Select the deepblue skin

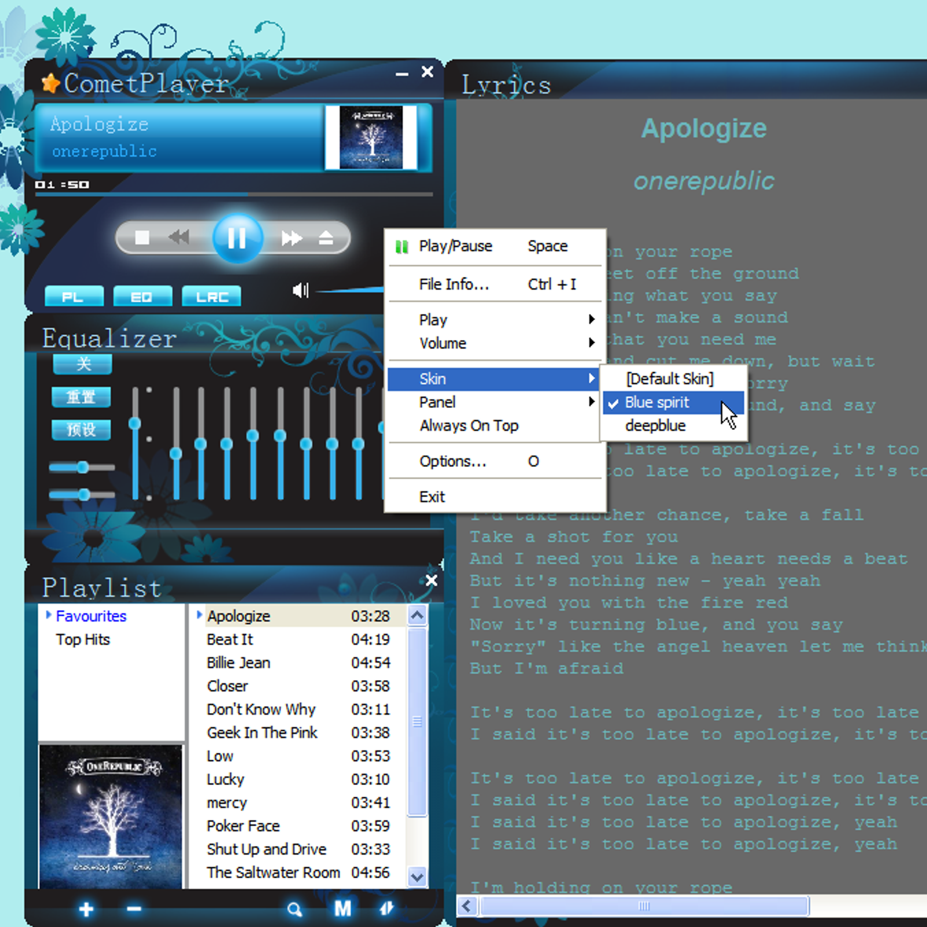(x=673, y=426)
